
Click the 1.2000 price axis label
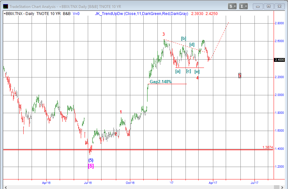tap(279, 167)
